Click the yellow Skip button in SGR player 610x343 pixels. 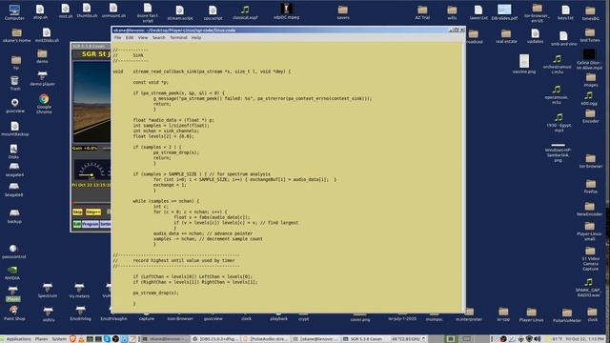(x=77, y=212)
